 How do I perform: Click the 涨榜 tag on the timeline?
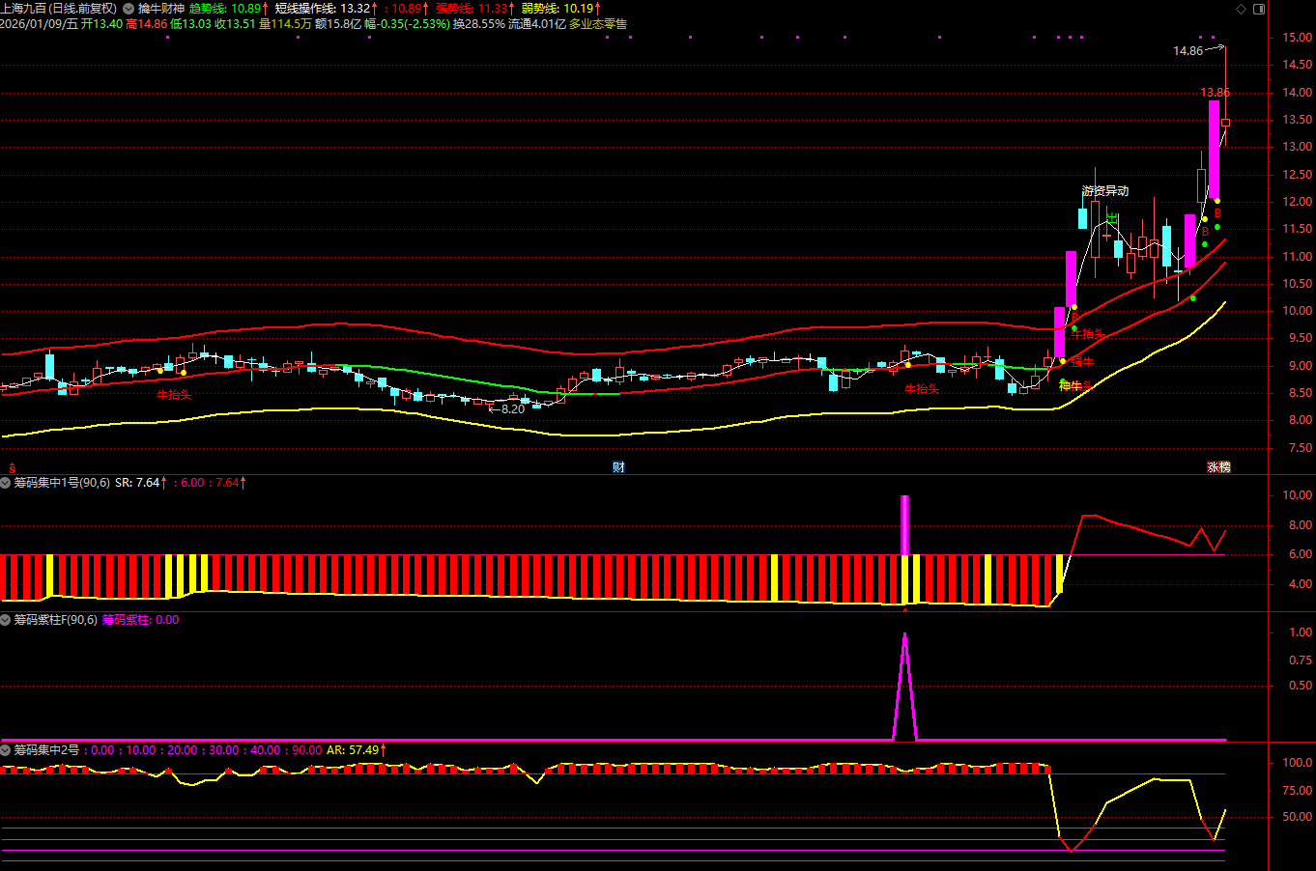pos(1218,467)
